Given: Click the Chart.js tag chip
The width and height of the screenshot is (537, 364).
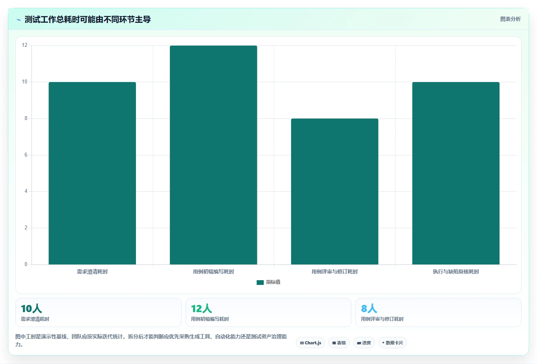Looking at the screenshot, I should tap(310, 343).
